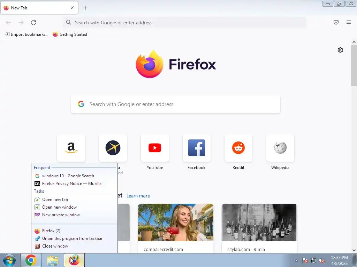Image resolution: width=357 pixels, height=267 pixels.
Task: Close the New Tab tab
Action: (72, 8)
